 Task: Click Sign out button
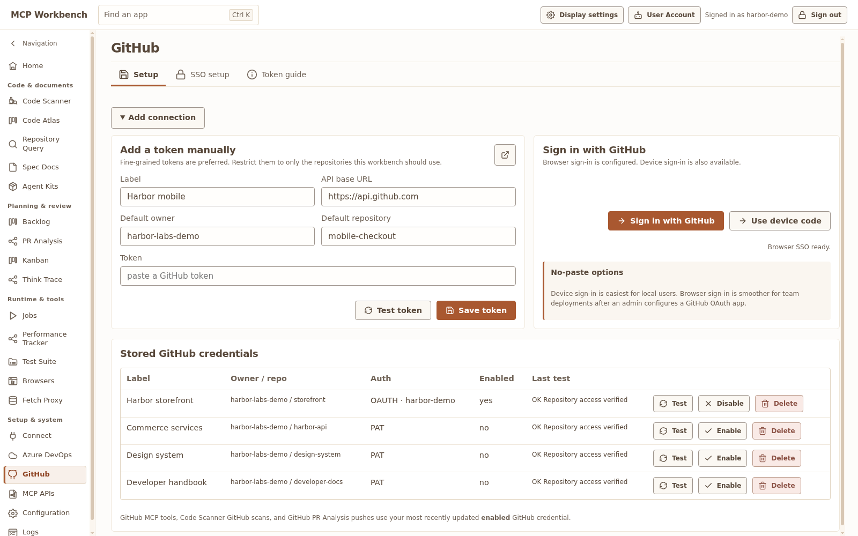tap(819, 15)
